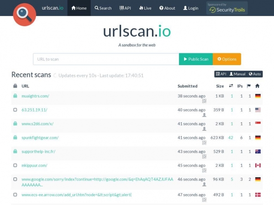Open the Search page in navbar

point(103,8)
